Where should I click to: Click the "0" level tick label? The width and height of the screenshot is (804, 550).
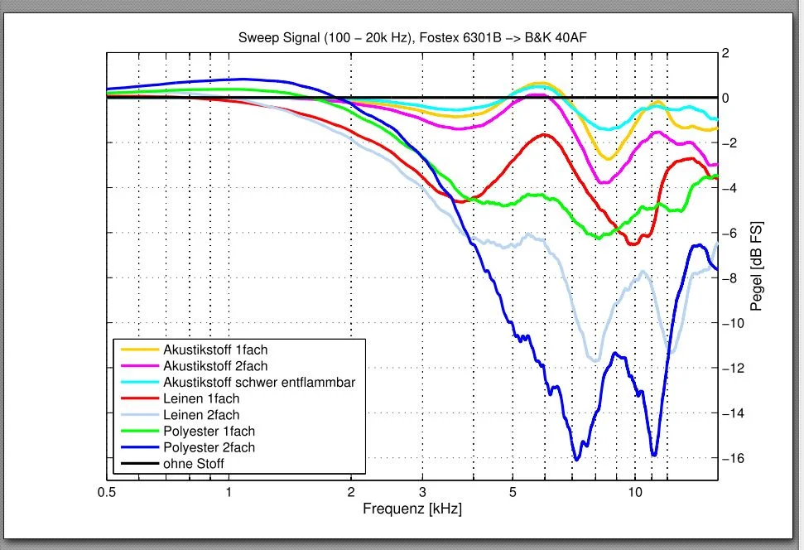725,98
